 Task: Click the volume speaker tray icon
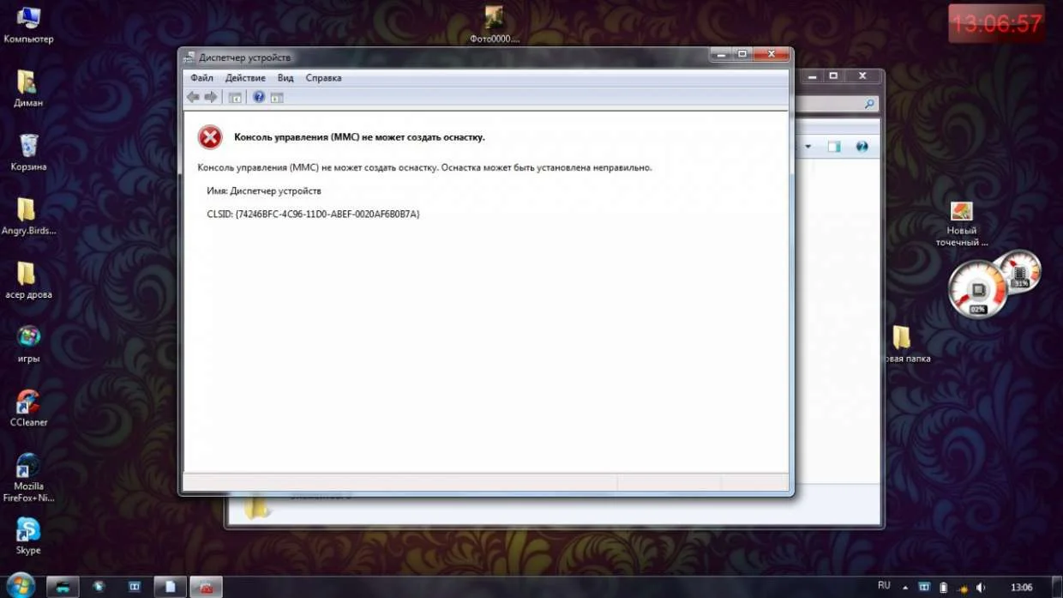coord(981,588)
